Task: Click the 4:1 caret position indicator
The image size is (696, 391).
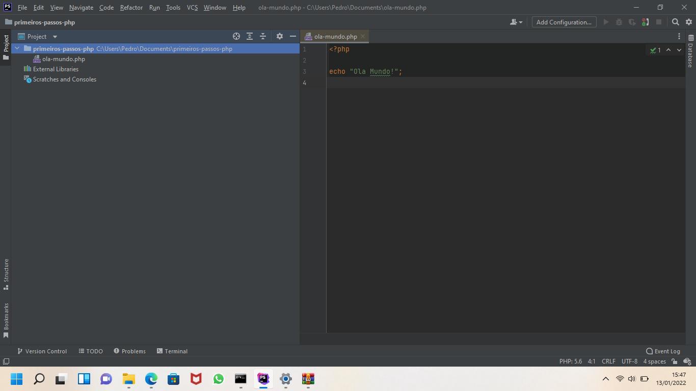Action: coord(592,361)
